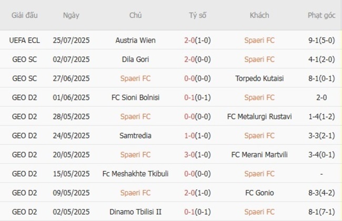The height and width of the screenshot is (221, 342).
Task: Open the 3-0 score against FC Merani Martvili
Action: [197, 155]
